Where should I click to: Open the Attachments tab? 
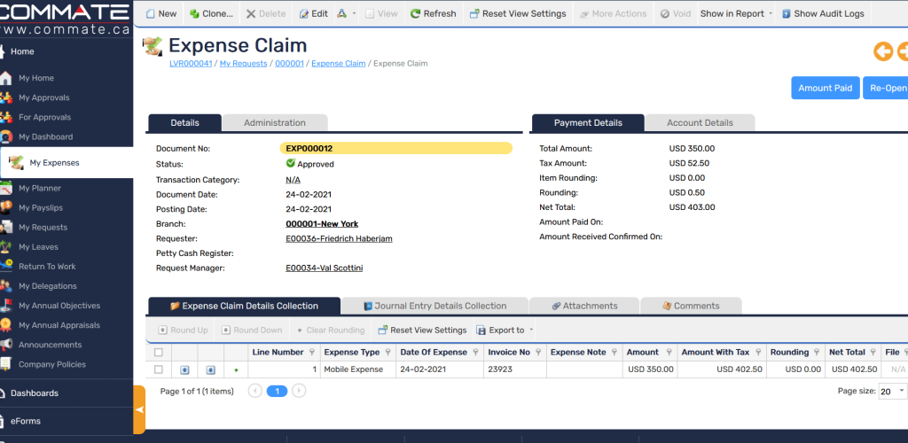[x=583, y=306]
